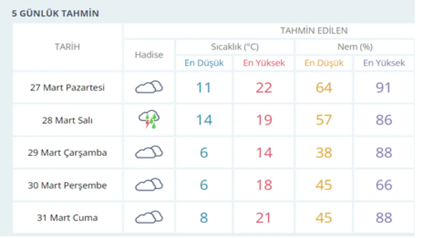Click the Nem (%) header
Screen dimensions: 423x238
pyautogui.click(x=355, y=47)
